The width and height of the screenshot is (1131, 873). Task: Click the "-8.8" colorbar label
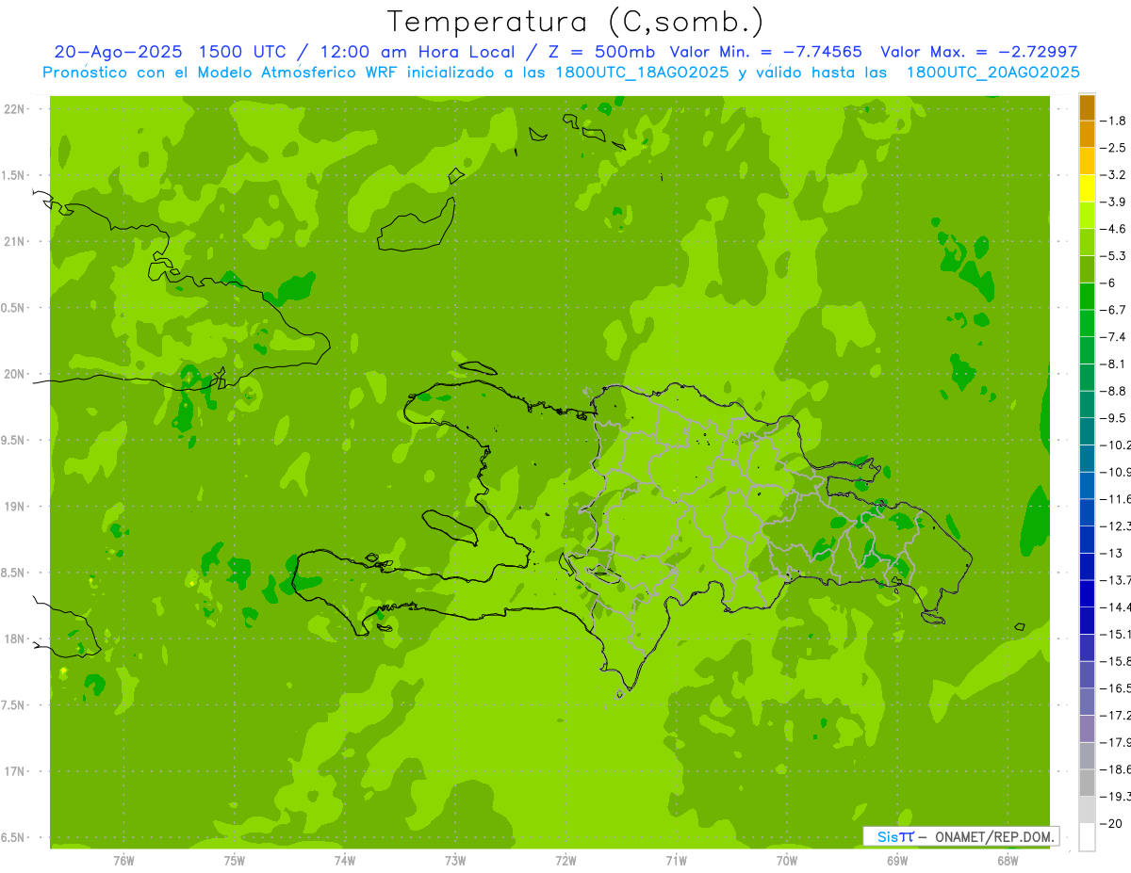[x=1114, y=391]
